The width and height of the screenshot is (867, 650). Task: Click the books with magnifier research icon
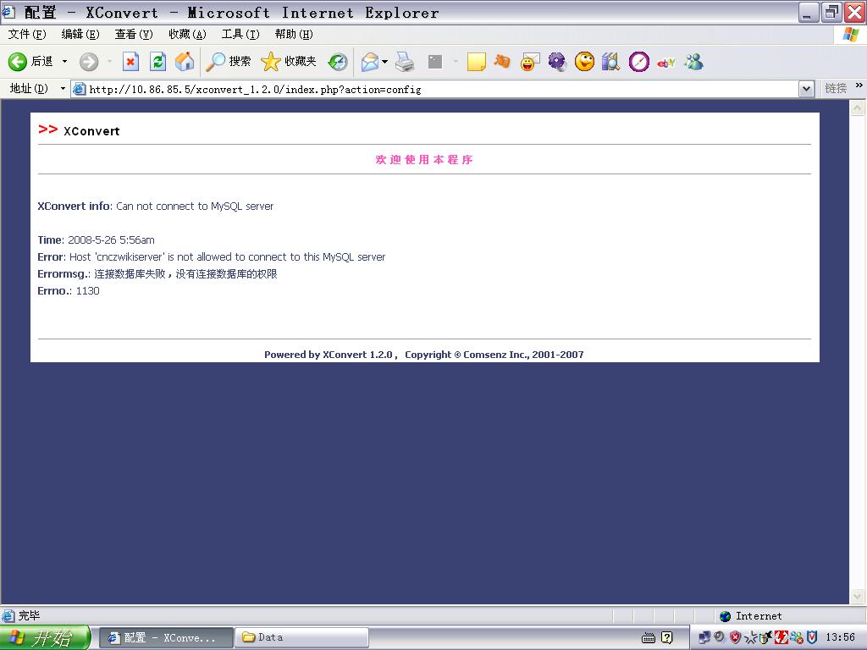[x=611, y=61]
